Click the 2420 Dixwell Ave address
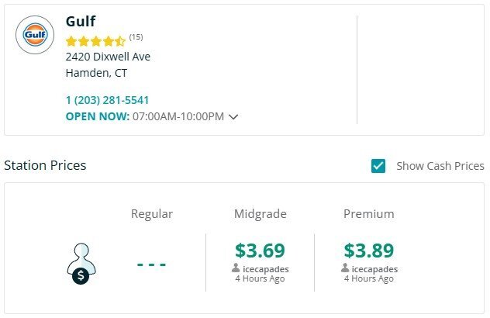Screen dimensions: 490x318 tap(108, 57)
